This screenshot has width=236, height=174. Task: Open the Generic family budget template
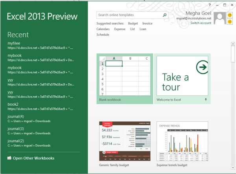pos(125,144)
